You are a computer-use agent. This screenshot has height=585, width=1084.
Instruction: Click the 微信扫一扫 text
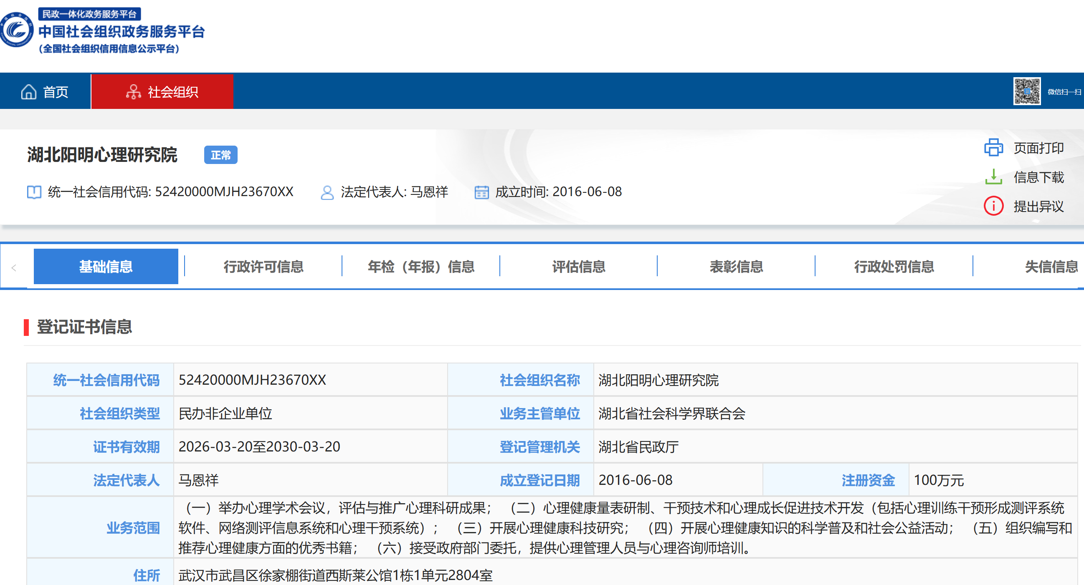(1064, 92)
